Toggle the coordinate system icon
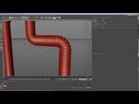This screenshot has width=139, height=104. click(x=30, y=18)
